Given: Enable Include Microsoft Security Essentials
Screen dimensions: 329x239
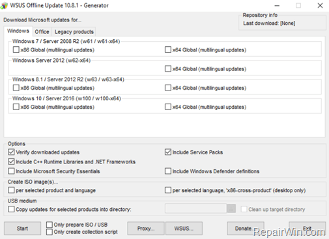Looking at the screenshot, I should [x=11, y=171].
